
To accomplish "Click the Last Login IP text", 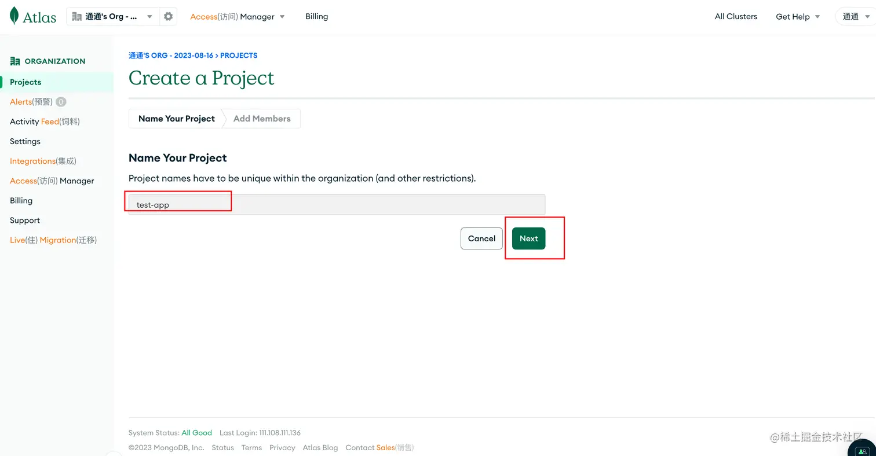I will [260, 433].
